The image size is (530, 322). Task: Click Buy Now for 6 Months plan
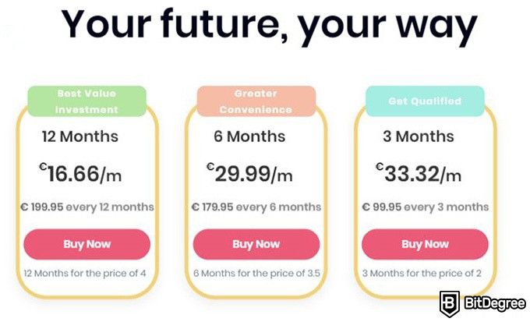[x=256, y=244]
